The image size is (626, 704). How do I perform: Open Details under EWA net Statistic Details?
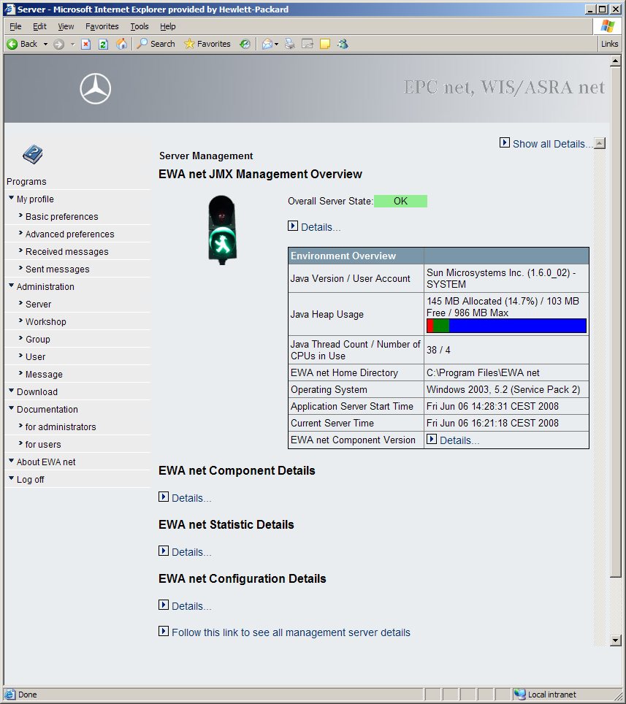tap(191, 552)
